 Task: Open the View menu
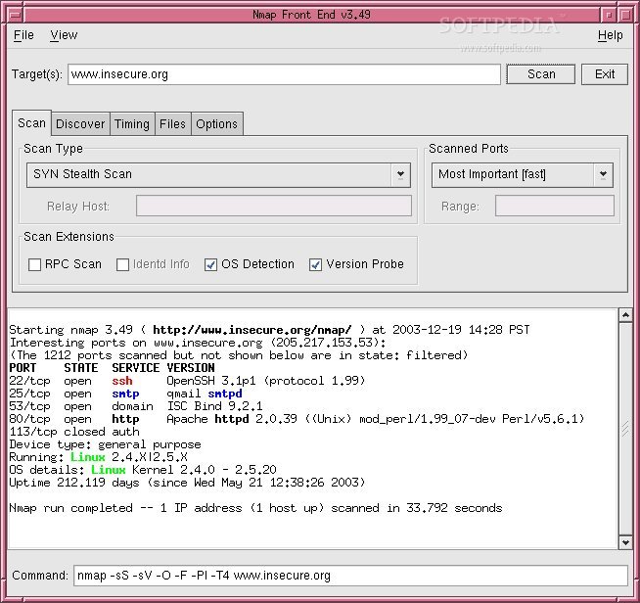(x=64, y=35)
